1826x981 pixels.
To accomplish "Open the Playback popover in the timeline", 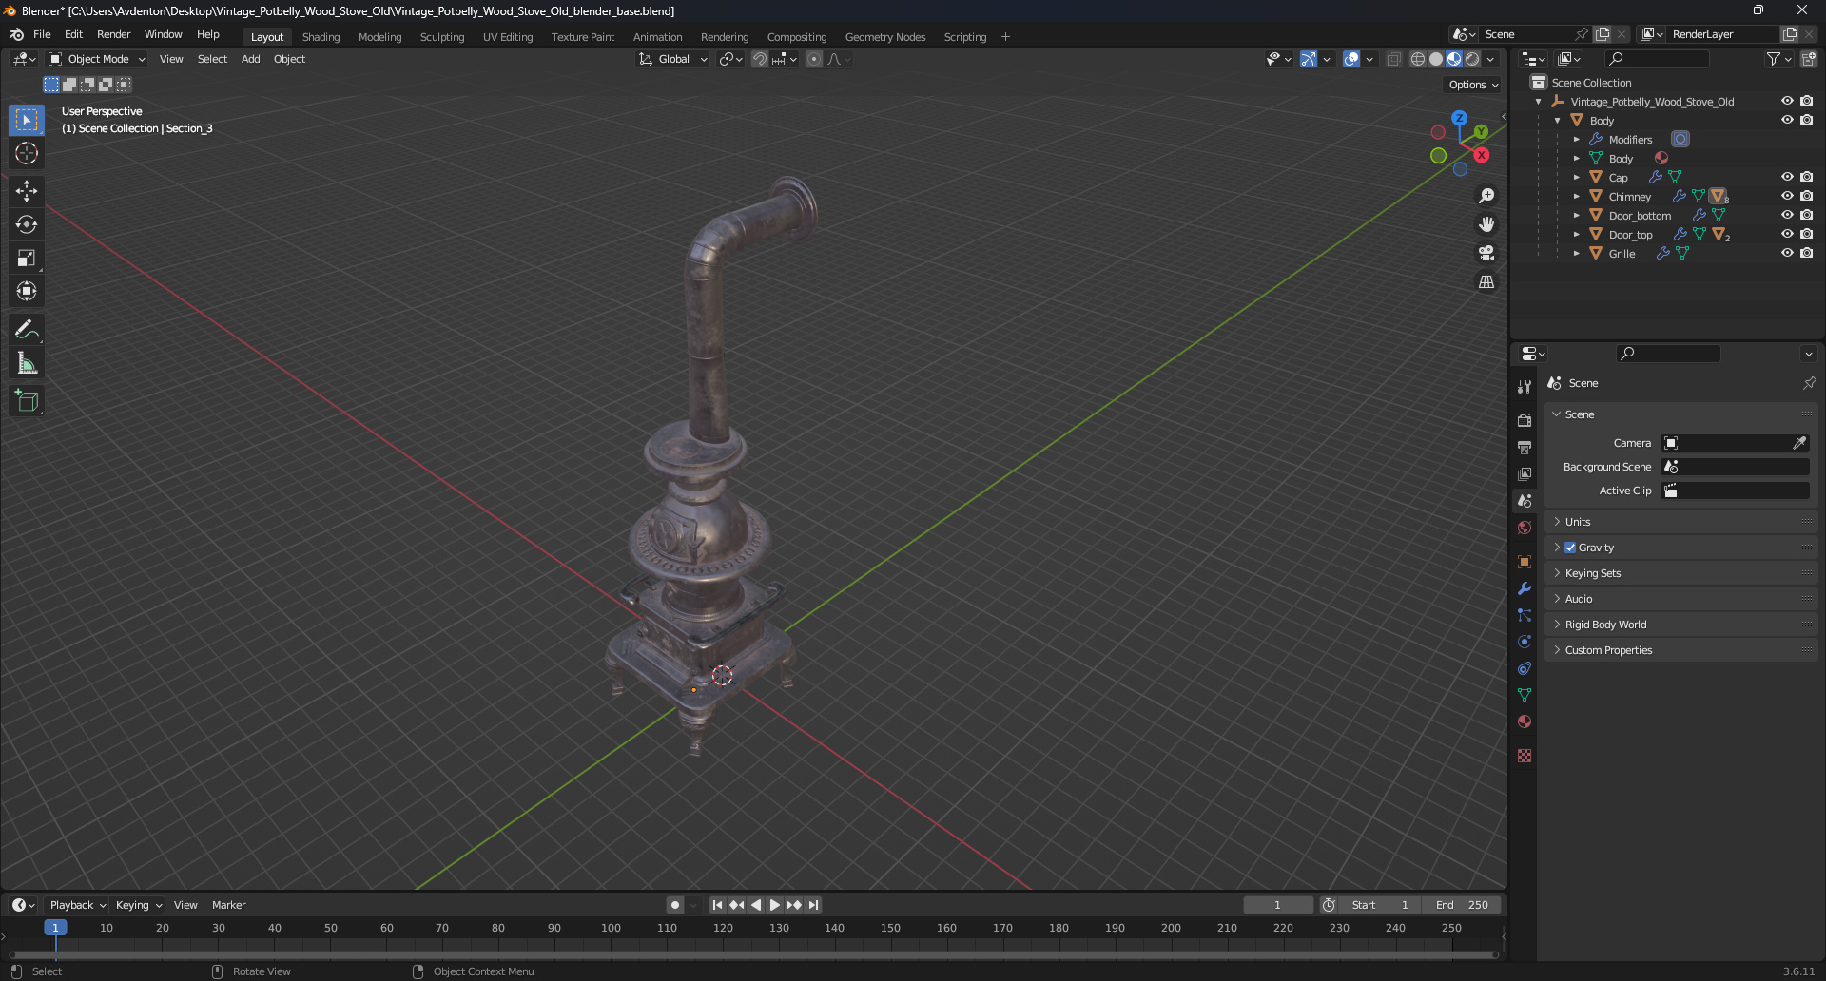I will click(77, 905).
